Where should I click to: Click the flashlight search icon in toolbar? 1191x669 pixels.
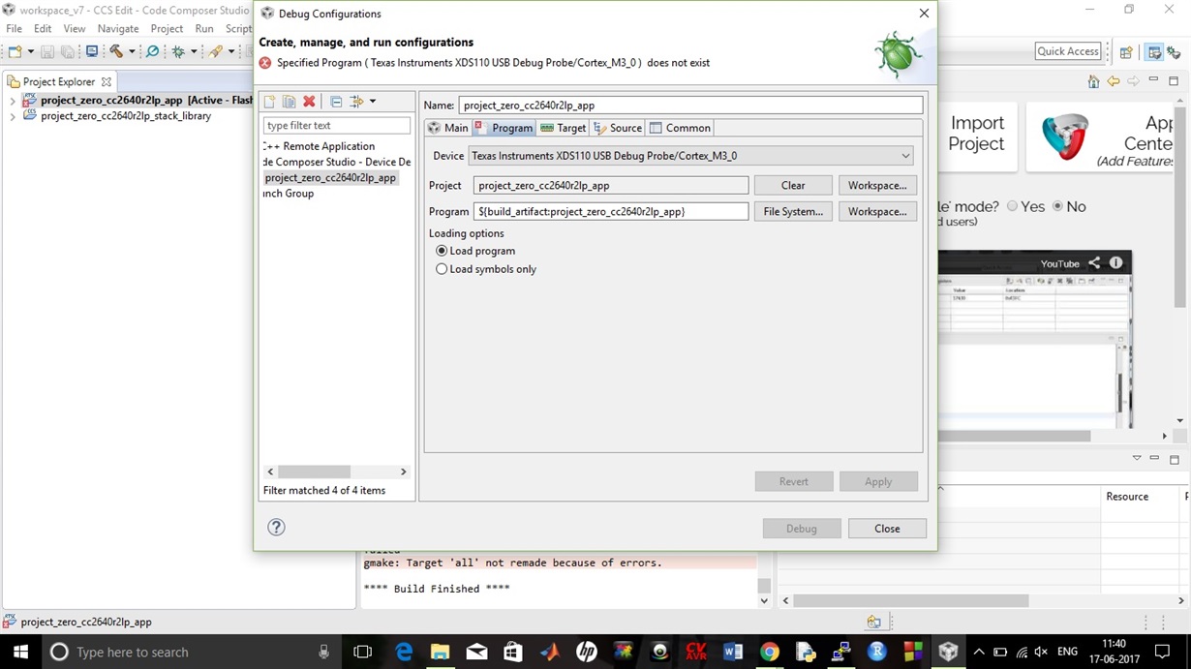point(216,51)
